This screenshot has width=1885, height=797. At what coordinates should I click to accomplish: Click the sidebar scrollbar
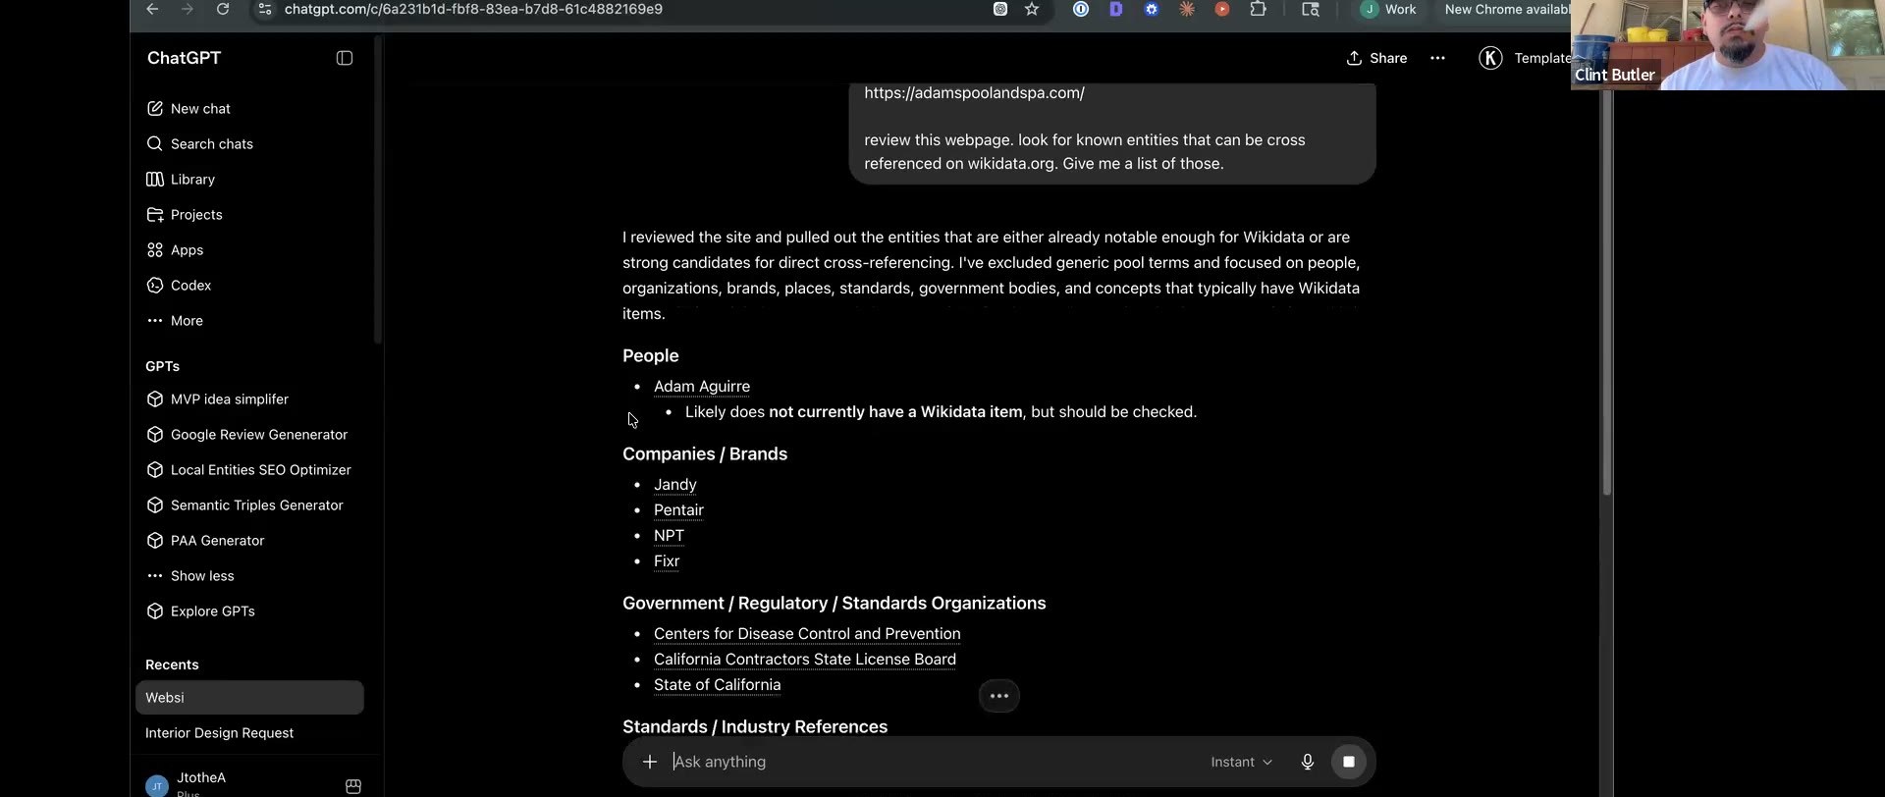[x=378, y=191]
